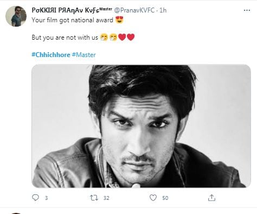Viewport: 257px width, 214px height.
Task: Click the like count 50
Action: pyautogui.click(x=165, y=198)
